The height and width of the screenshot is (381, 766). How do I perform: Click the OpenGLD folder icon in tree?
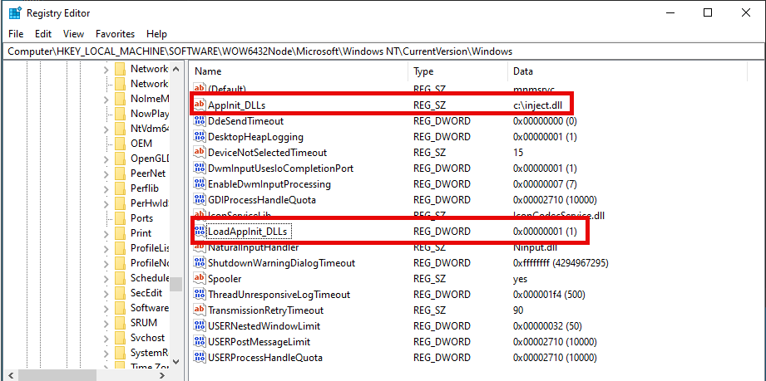coord(120,159)
